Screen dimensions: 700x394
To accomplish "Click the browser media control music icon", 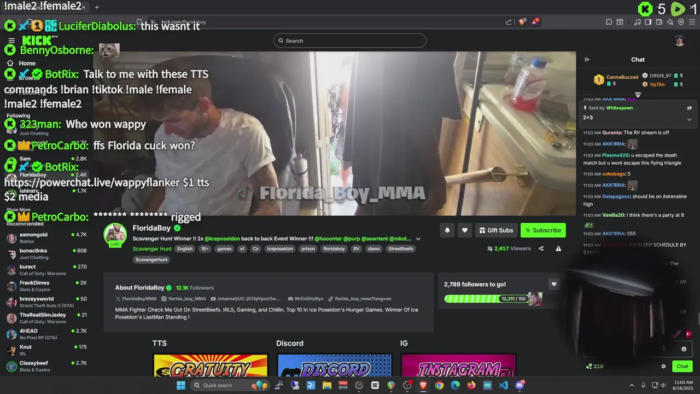I will click(637, 22).
